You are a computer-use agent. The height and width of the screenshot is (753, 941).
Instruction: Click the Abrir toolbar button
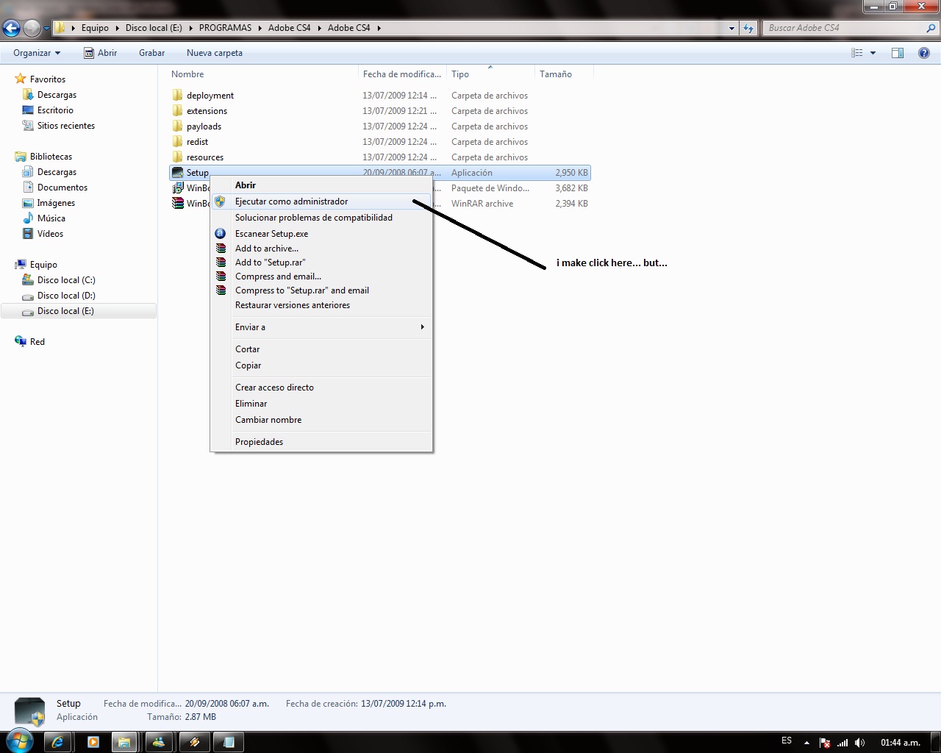(x=100, y=53)
